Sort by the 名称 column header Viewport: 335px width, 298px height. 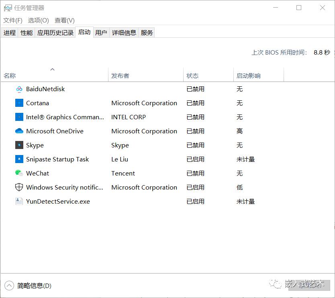coord(10,76)
